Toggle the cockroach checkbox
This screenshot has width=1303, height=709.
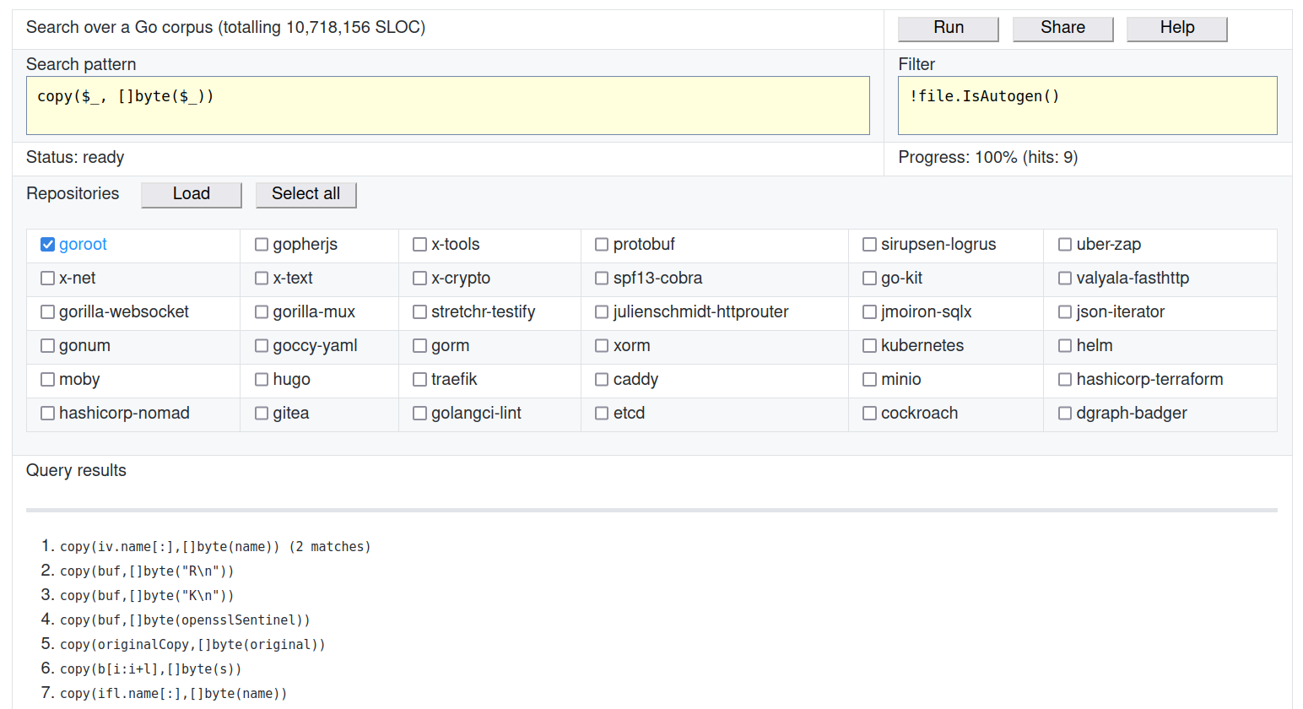pyautogui.click(x=869, y=414)
